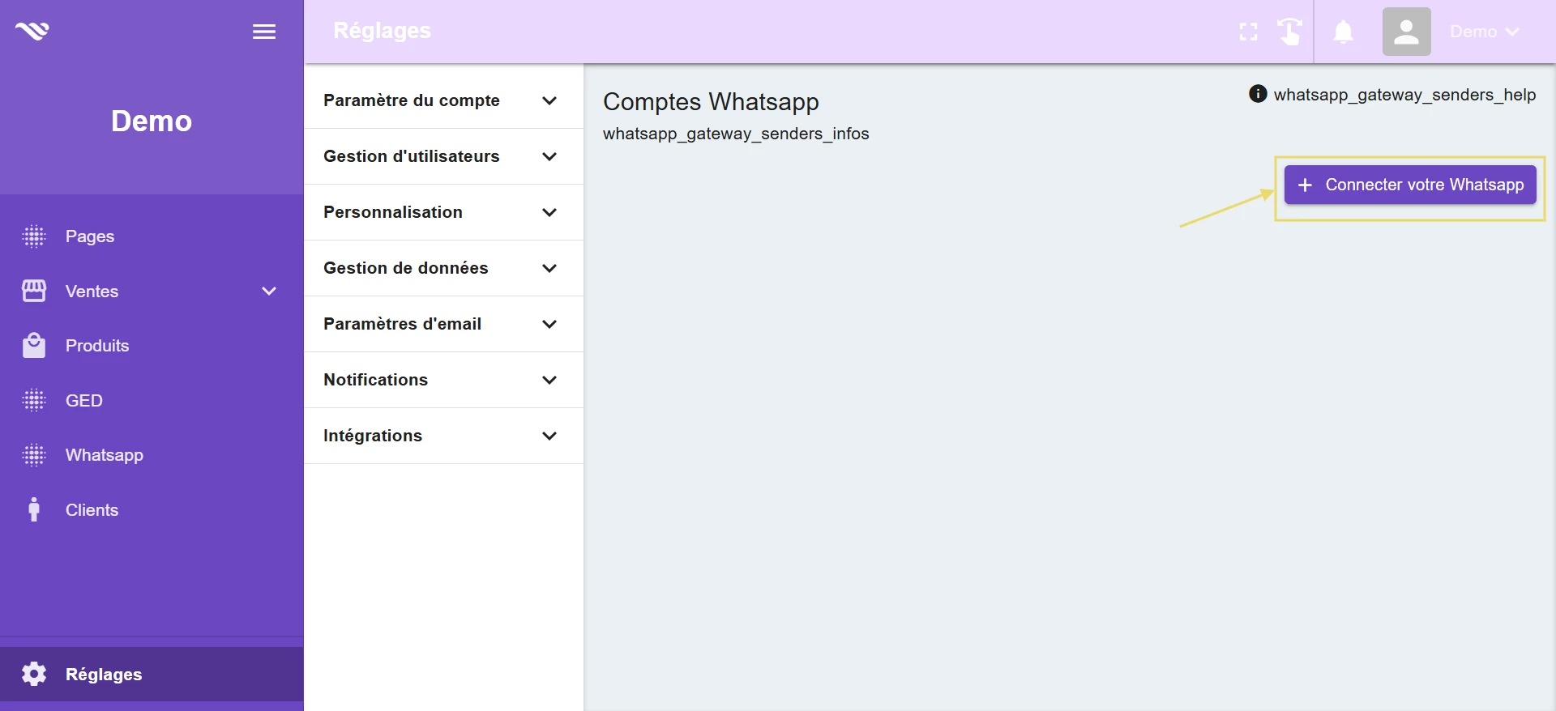Click the whatsapp_gateway_senders_help link
1556x711 pixels.
(x=1404, y=95)
